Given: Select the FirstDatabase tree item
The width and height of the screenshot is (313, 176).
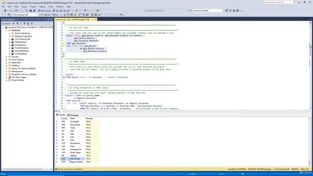Looking at the screenshot, I should click(x=21, y=45).
